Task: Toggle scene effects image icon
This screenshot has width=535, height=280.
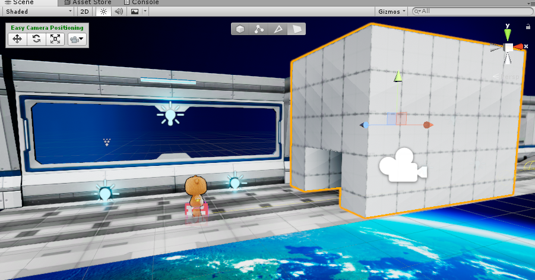Action: pyautogui.click(x=135, y=11)
